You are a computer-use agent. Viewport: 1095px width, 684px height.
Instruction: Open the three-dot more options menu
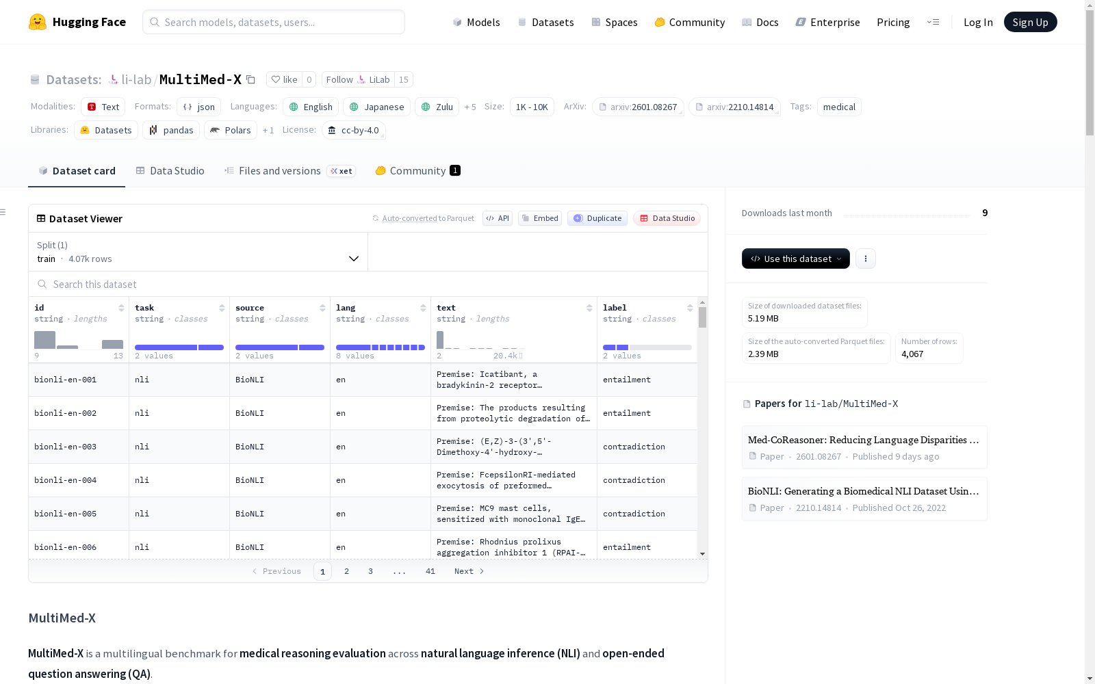click(866, 259)
